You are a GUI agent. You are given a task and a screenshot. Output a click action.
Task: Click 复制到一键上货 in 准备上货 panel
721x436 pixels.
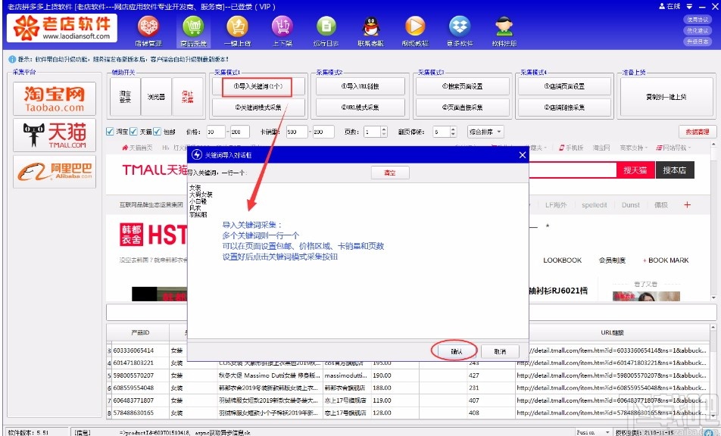coord(666,98)
